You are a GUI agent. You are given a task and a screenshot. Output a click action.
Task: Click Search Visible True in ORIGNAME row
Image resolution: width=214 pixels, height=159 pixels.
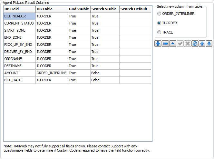coord(105,59)
